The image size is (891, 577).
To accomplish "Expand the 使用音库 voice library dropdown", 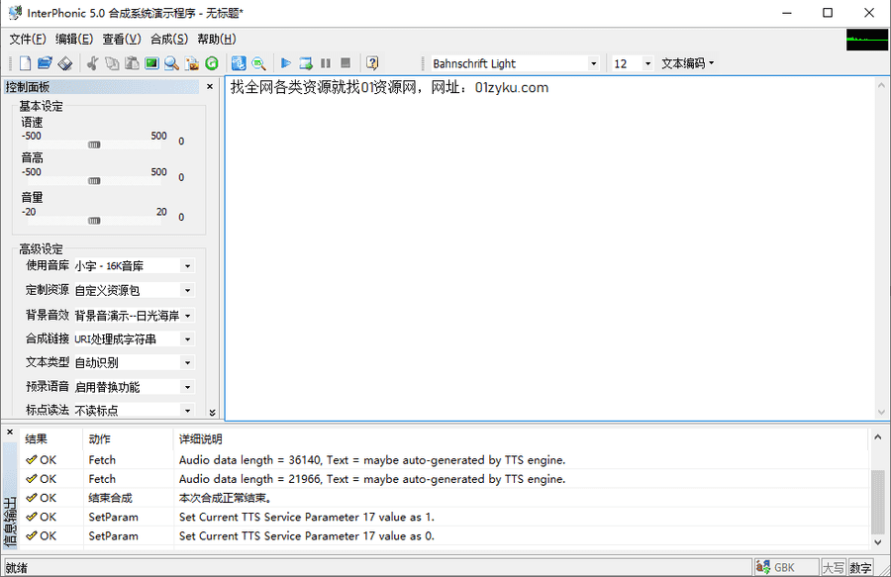I will 187,266.
